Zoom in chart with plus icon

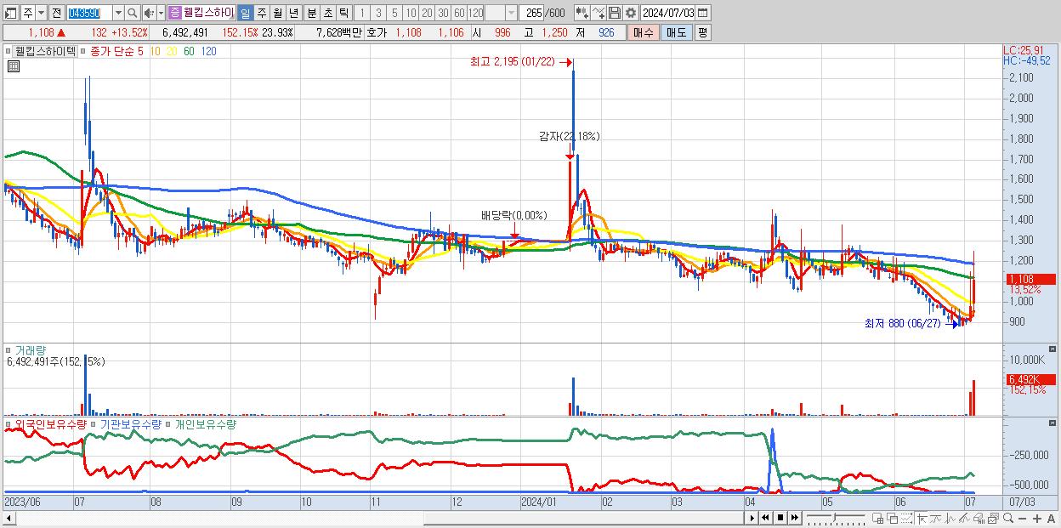[x=1037, y=518]
